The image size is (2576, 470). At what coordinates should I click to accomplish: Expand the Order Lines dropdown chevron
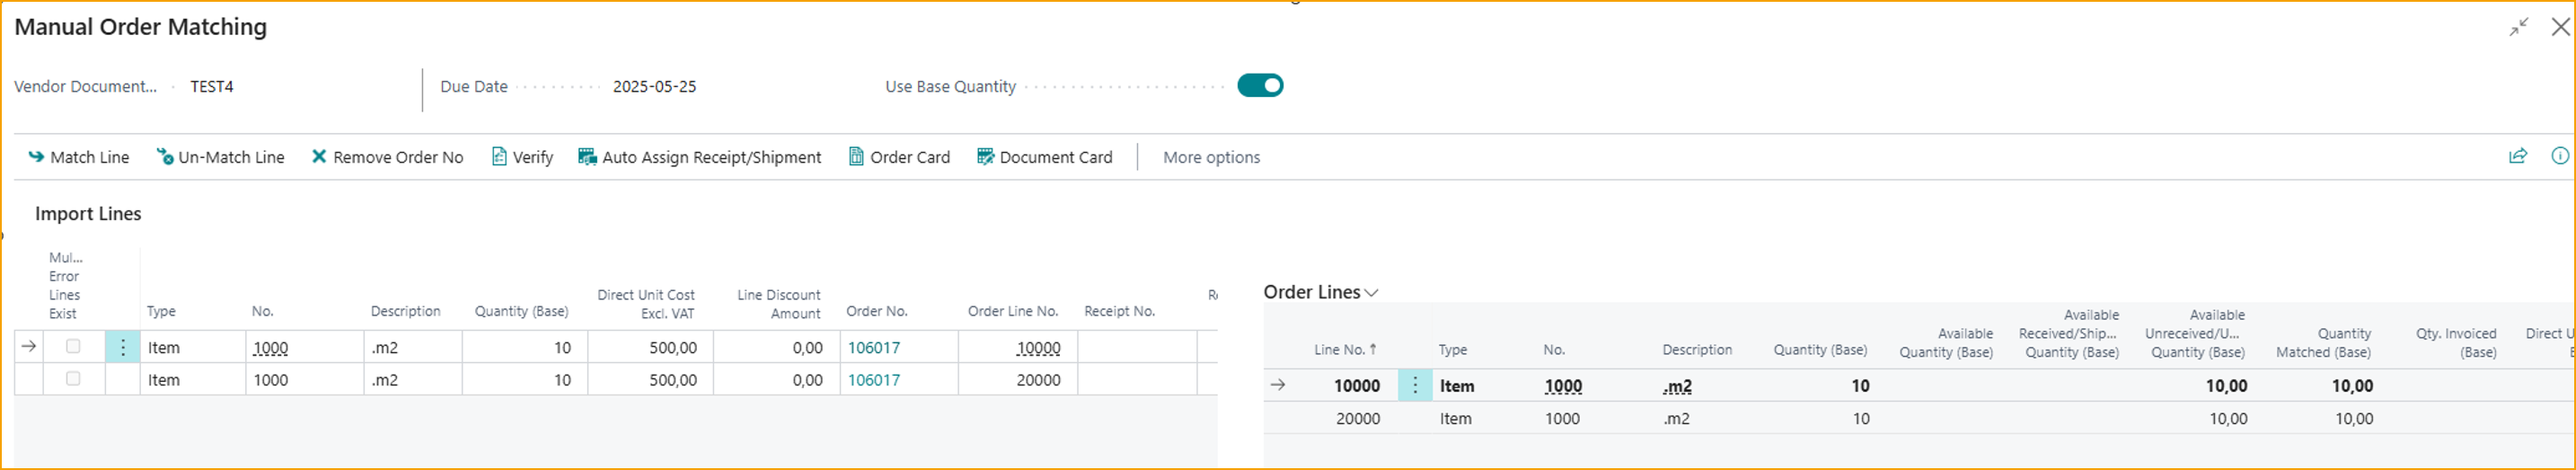point(1371,293)
